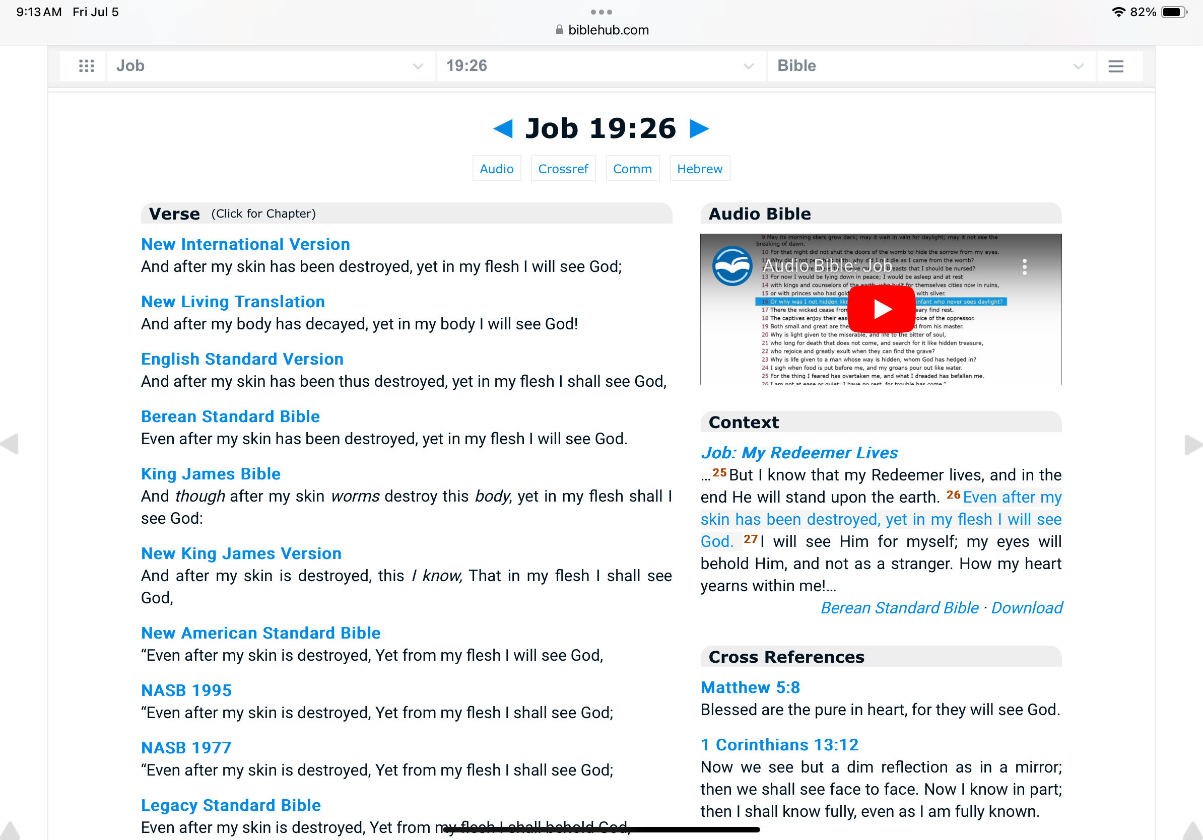The image size is (1203, 840).
Task: Open NASB 1995 link
Action: pos(186,690)
